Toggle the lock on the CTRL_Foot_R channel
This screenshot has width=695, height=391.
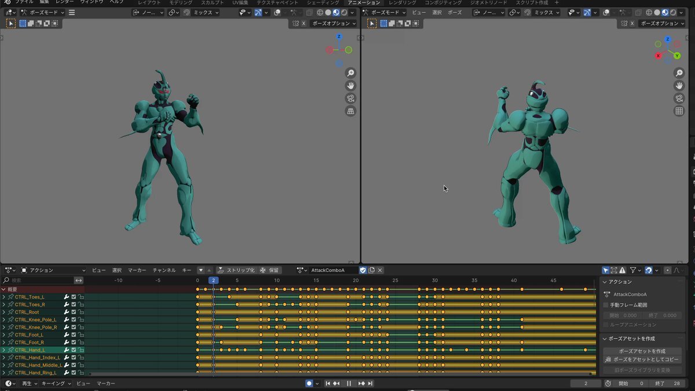point(81,342)
